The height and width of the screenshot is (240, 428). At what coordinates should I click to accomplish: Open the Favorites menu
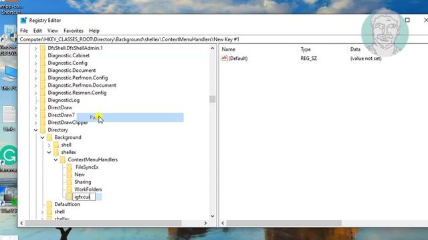[73, 31]
